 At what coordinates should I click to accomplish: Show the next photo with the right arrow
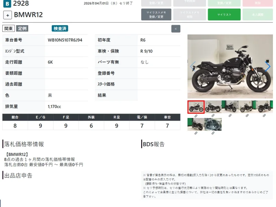(x=268, y=66)
